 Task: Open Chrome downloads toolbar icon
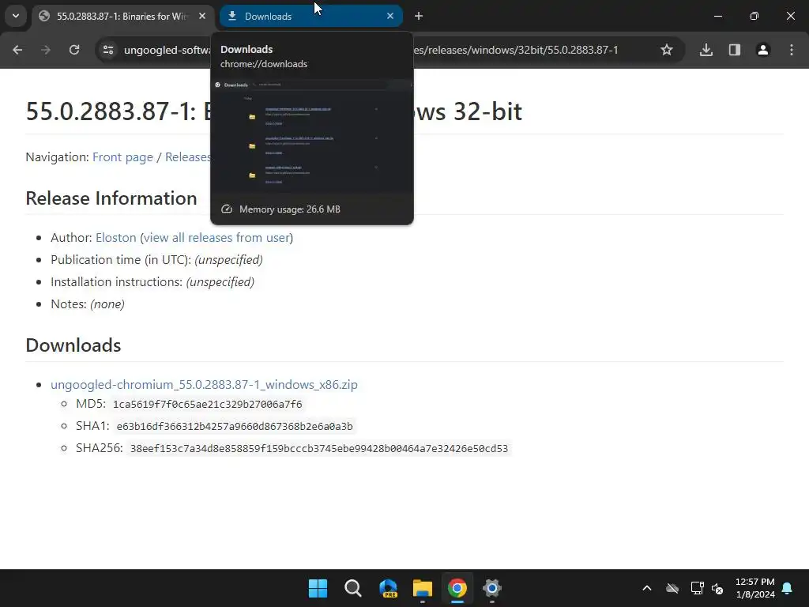tap(706, 50)
